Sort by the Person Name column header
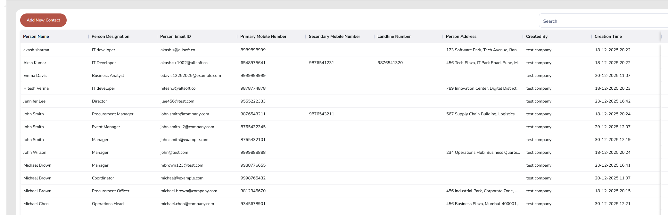Image resolution: width=668 pixels, height=215 pixels. [x=36, y=37]
